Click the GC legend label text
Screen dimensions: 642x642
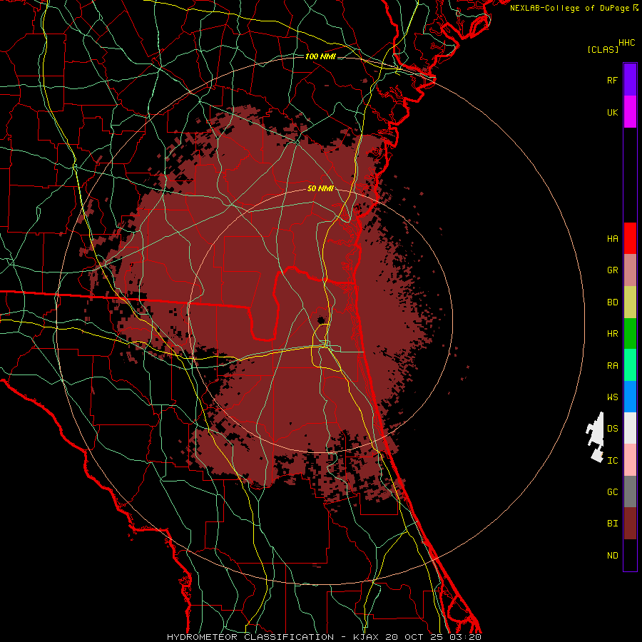[x=612, y=491]
